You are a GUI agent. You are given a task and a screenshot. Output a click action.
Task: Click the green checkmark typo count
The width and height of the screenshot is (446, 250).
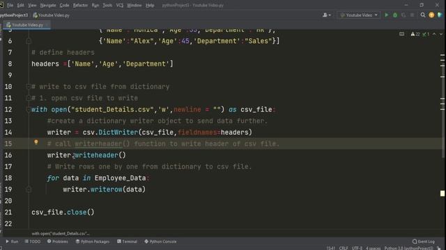(426, 34)
